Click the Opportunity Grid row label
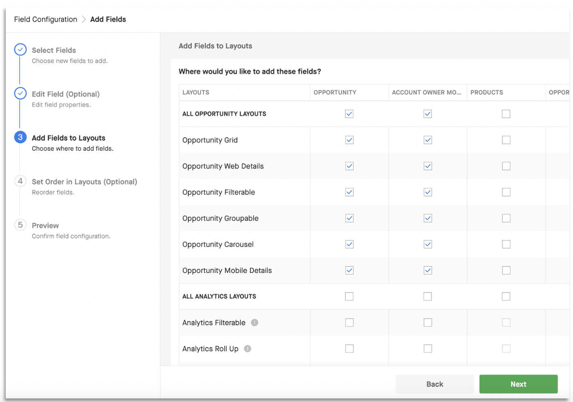 pyautogui.click(x=210, y=140)
